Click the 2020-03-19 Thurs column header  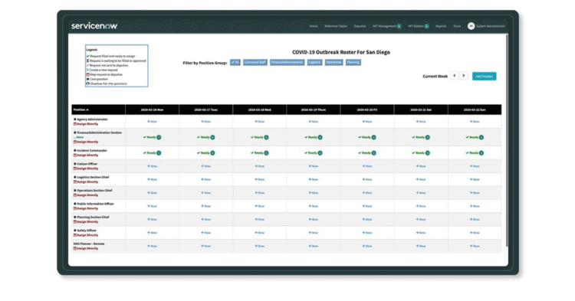click(314, 110)
